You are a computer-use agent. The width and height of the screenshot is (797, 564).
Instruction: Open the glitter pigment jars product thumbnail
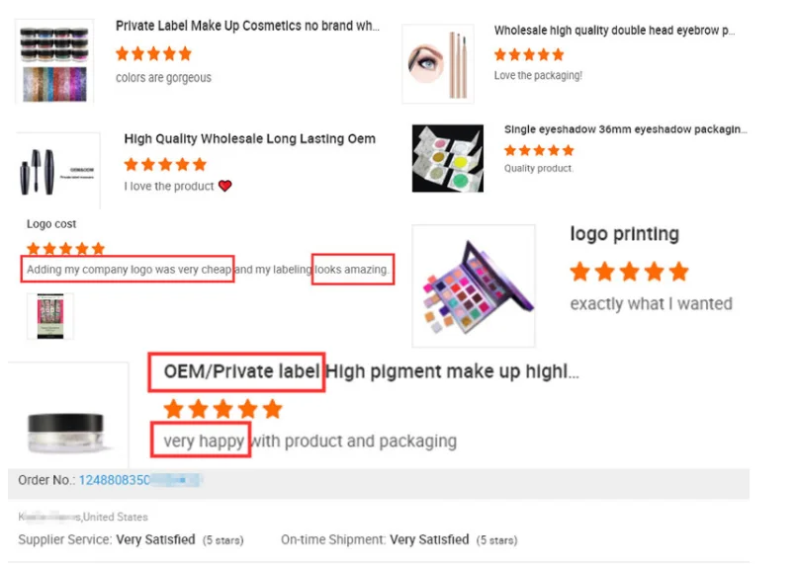click(x=54, y=61)
